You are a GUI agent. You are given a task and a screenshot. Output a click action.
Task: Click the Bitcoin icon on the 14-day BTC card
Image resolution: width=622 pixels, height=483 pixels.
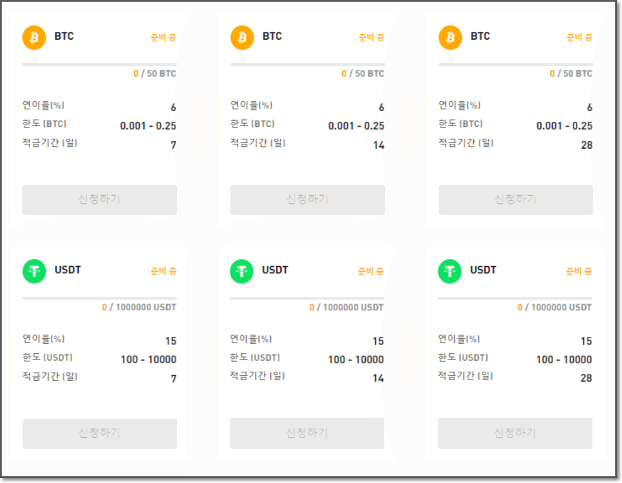pyautogui.click(x=242, y=37)
